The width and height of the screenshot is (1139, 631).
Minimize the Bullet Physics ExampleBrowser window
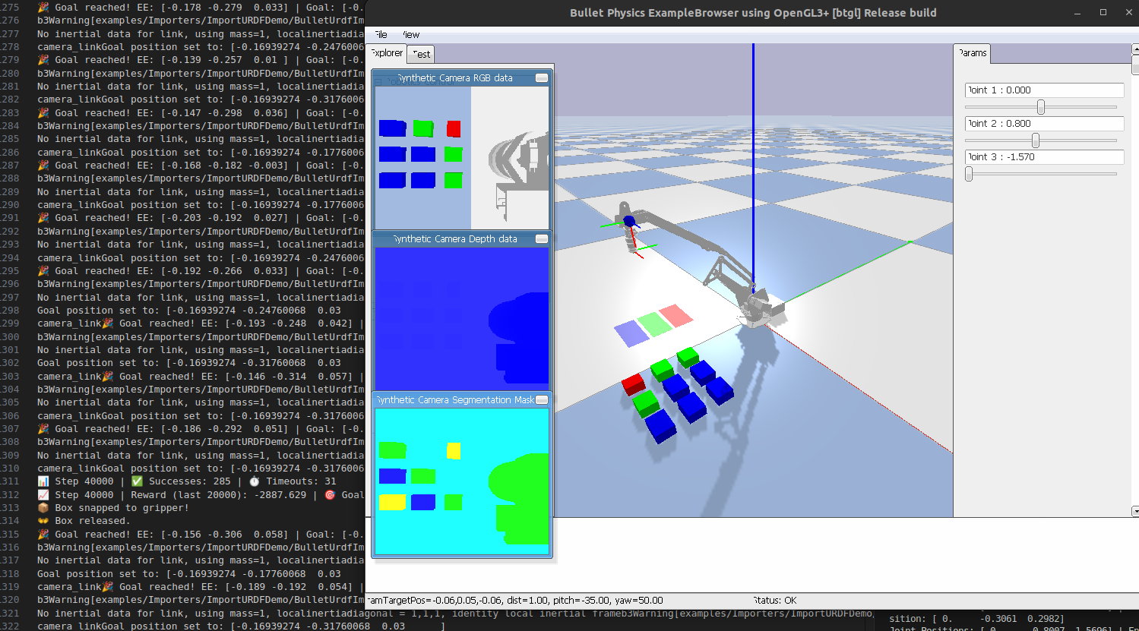[1078, 12]
